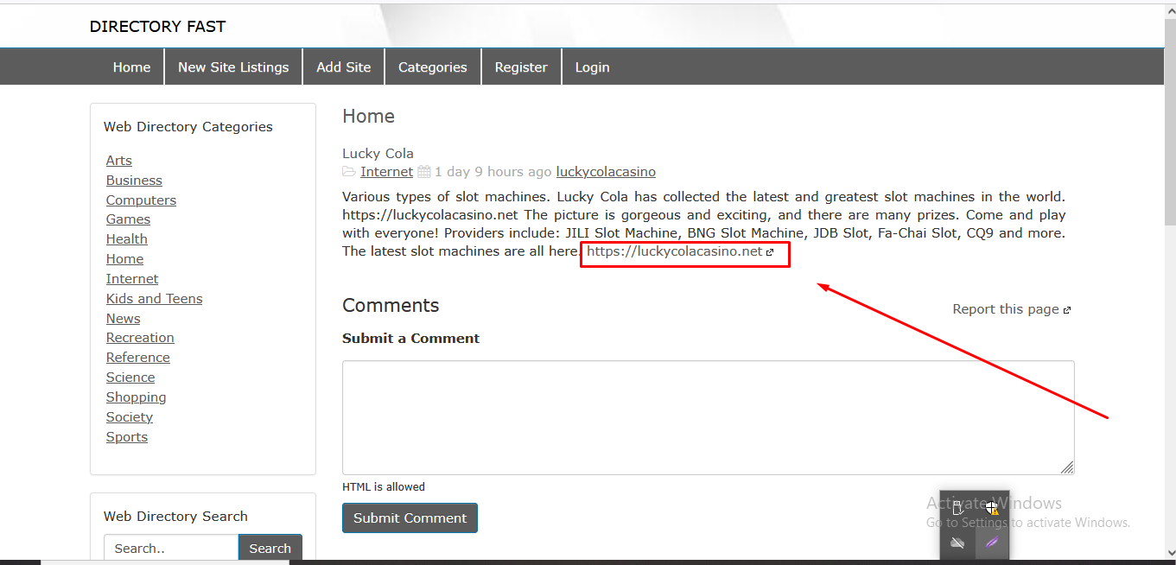Open the Arts category link
Viewport: 1176px width, 565px height.
[119, 161]
